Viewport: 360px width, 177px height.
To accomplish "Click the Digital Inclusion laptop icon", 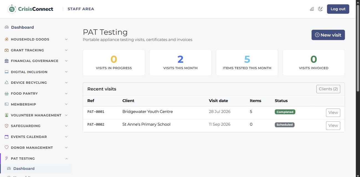I will click(7, 72).
